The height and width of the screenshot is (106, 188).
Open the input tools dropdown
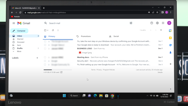click(x=161, y=30)
